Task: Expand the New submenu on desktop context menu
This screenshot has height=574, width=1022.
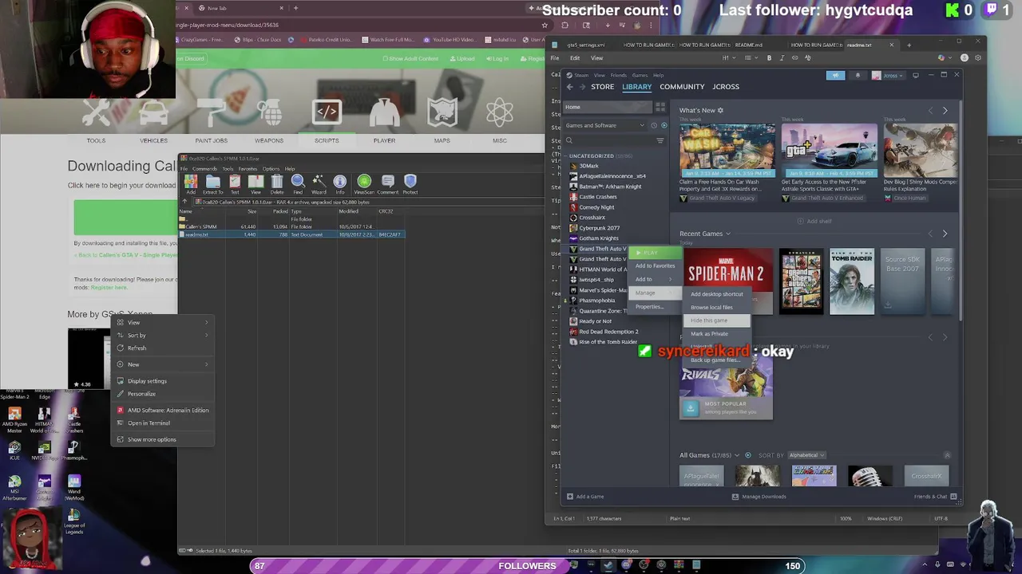Action: pos(163,364)
